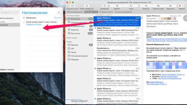
Task: Click the Поиск search field in Reminders
Action: click(x=9, y=12)
